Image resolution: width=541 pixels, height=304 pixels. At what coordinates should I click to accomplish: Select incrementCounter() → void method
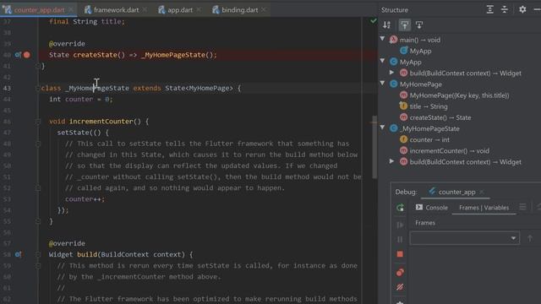(x=449, y=150)
